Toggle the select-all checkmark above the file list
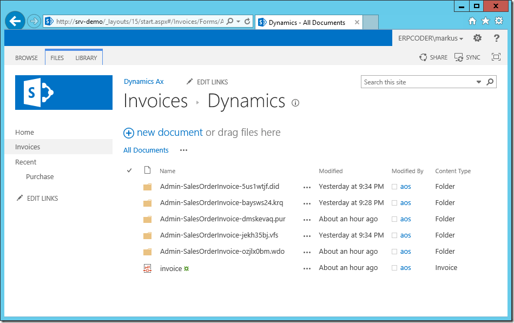The height and width of the screenshot is (323, 514). 129,170
